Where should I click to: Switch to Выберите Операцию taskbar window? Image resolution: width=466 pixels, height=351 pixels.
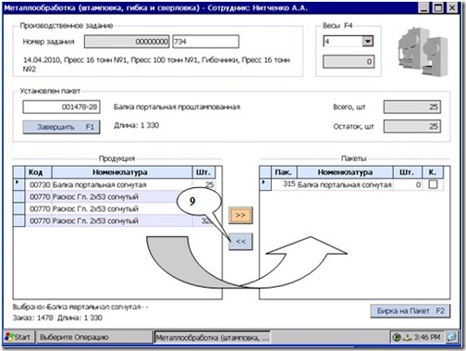coord(94,337)
